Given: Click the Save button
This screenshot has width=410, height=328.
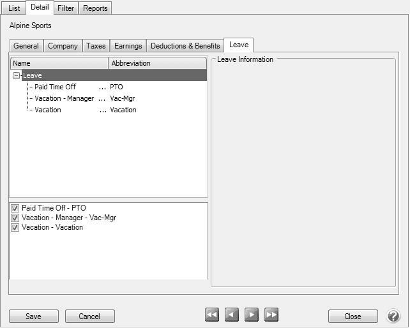Looking at the screenshot, I should [x=33, y=317].
